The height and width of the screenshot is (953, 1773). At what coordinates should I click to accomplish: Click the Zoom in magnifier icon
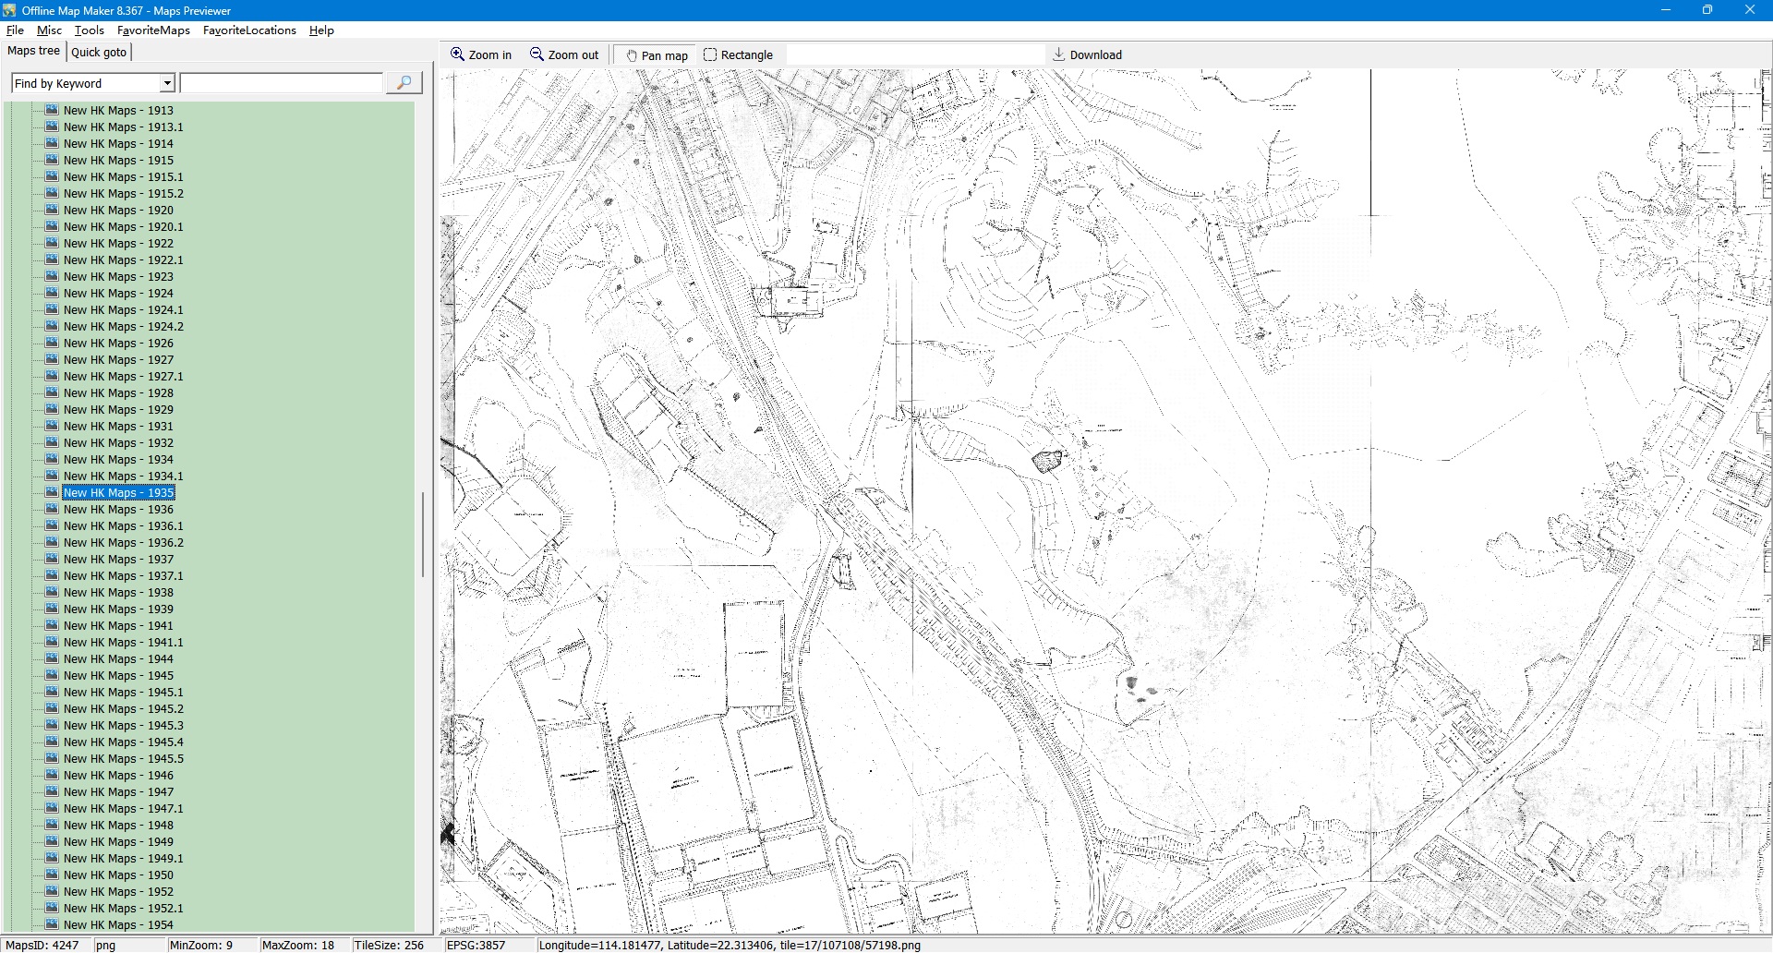tap(457, 54)
